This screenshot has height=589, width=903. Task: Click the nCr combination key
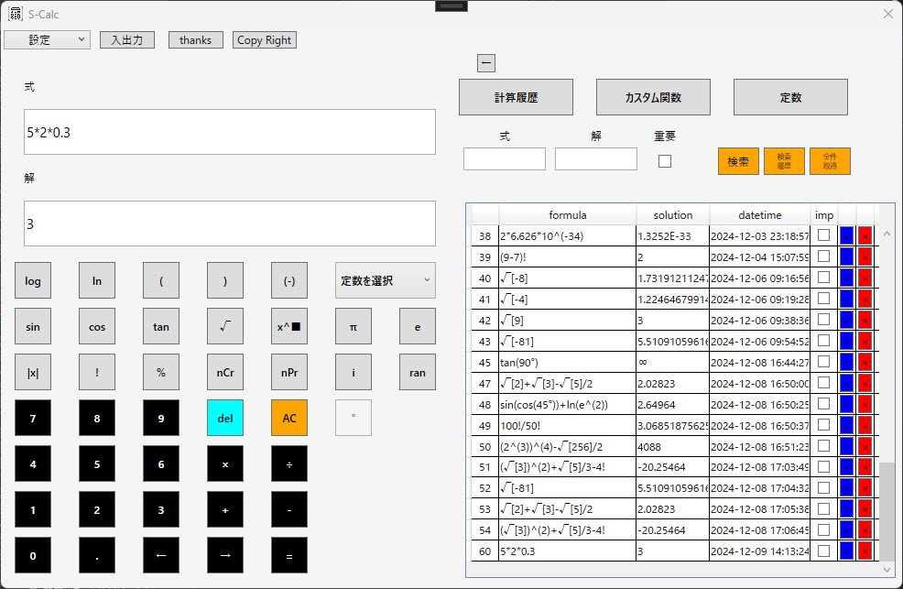tap(225, 372)
